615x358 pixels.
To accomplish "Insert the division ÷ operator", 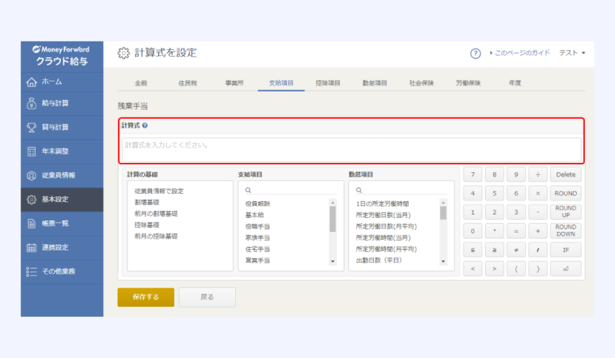I will click(538, 174).
